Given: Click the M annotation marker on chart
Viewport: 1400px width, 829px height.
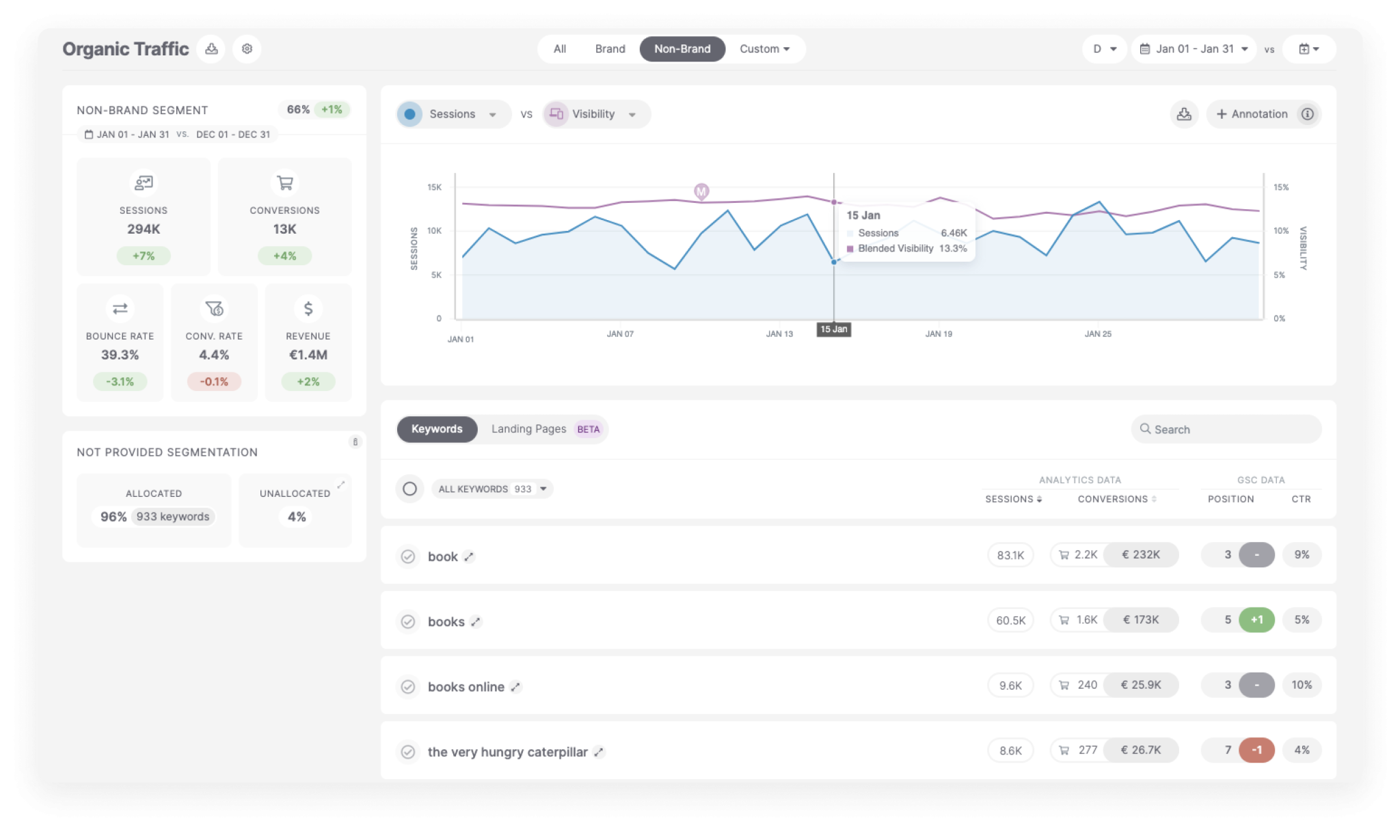Looking at the screenshot, I should tap(701, 191).
